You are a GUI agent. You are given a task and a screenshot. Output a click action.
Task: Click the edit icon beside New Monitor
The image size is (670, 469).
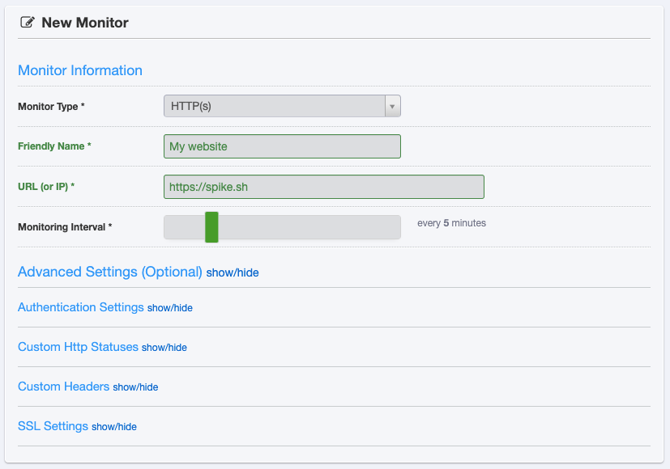coord(28,23)
